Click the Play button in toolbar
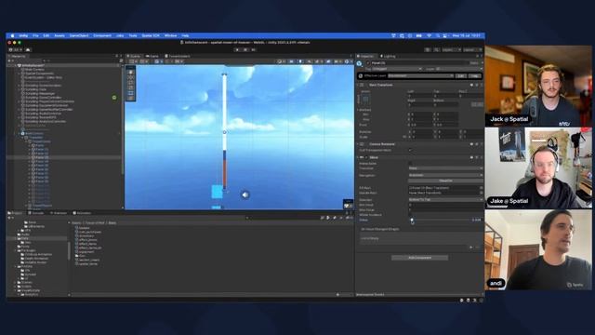 pyautogui.click(x=237, y=49)
